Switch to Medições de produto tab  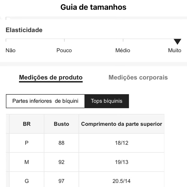click(x=51, y=78)
